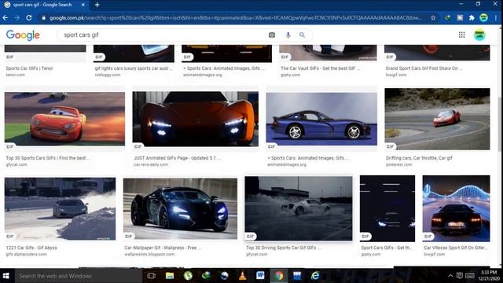Open the black Lykan car with blue headlights GIF
Screen dimensions: 503x283
point(180,208)
